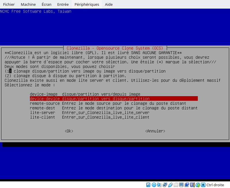230x188 pixels.
Task: Click the NCHC Free Software Labs text
Action: pyautogui.click(x=36, y=11)
